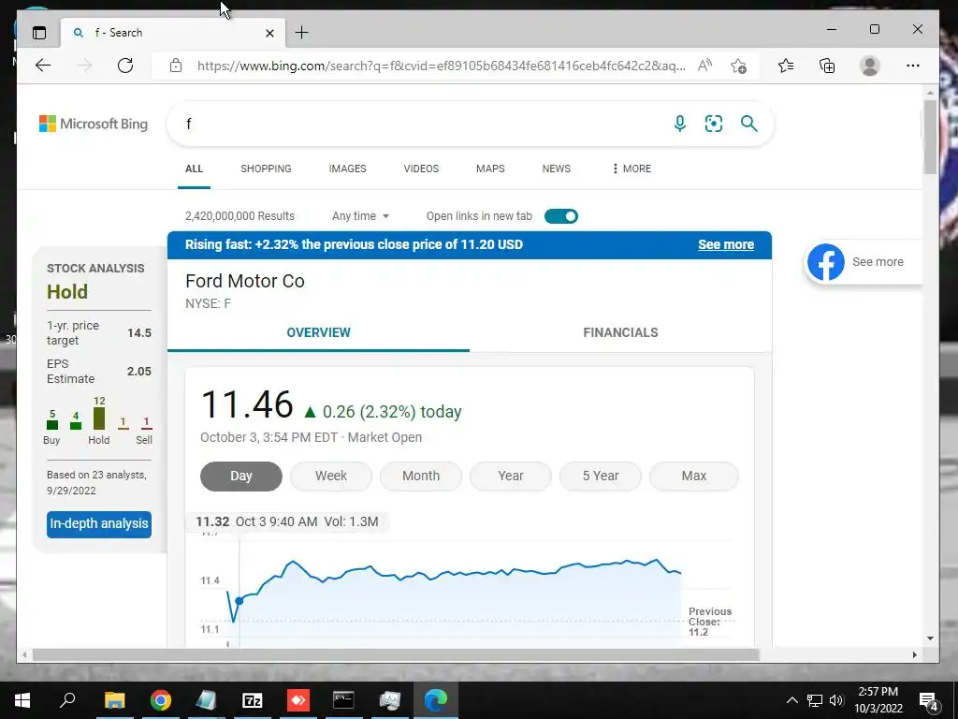The width and height of the screenshot is (958, 719).
Task: Open notification center with 4 notifications
Action: [929, 701]
